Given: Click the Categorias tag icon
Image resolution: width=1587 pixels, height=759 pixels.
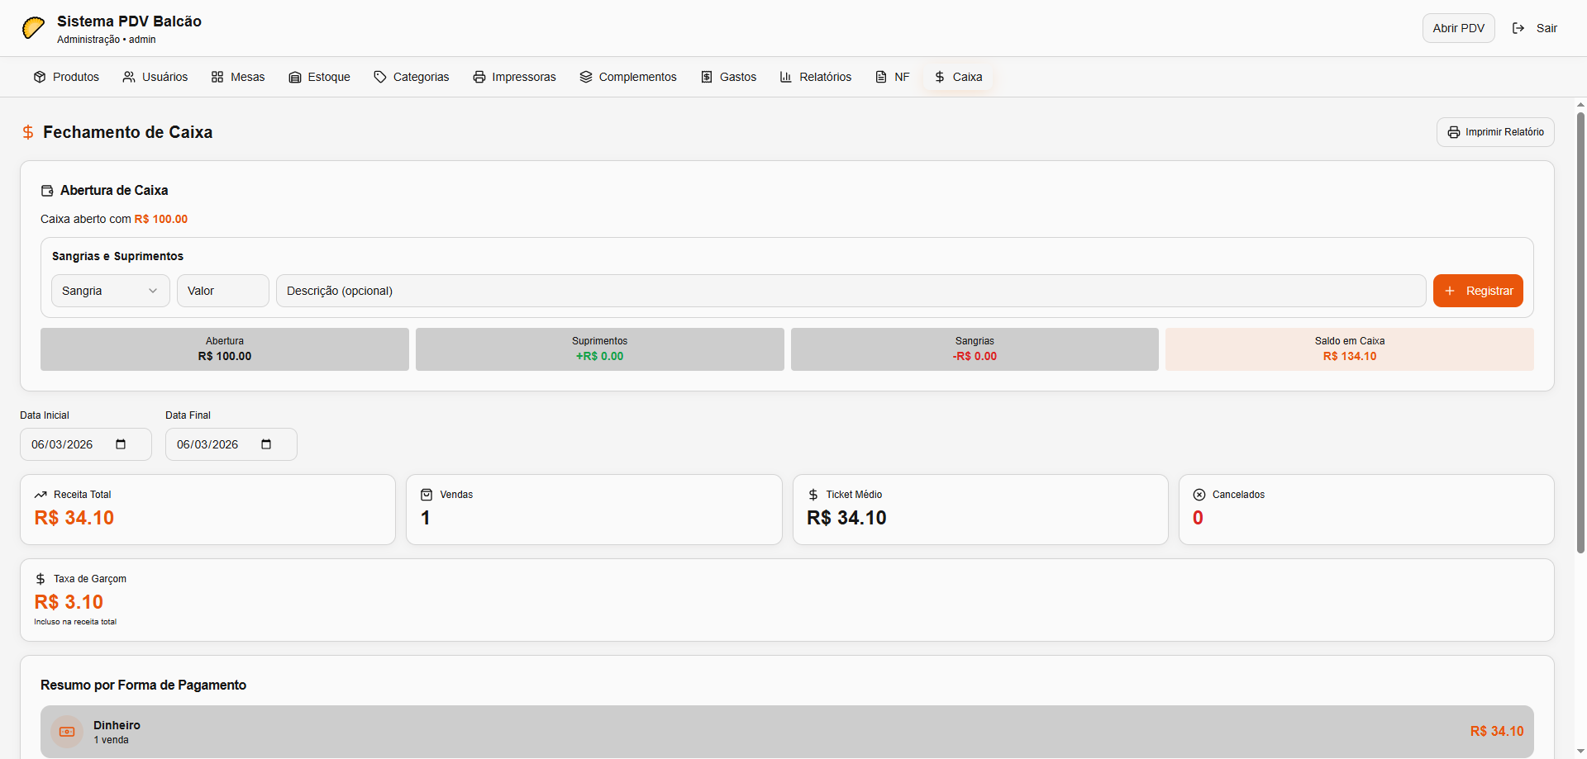Looking at the screenshot, I should 380,77.
